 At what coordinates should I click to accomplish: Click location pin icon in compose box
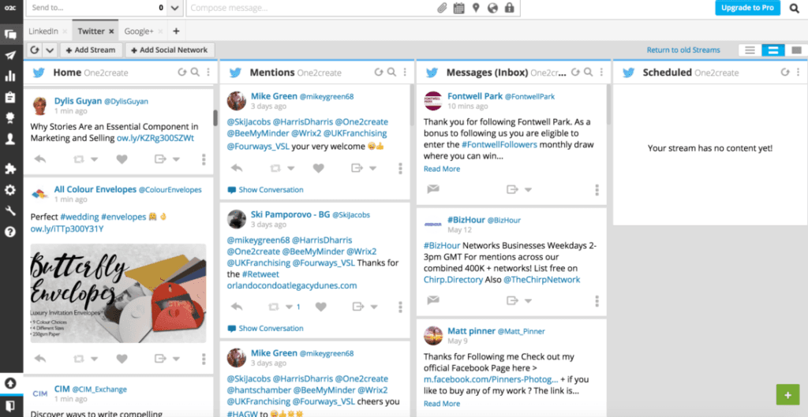tap(476, 8)
